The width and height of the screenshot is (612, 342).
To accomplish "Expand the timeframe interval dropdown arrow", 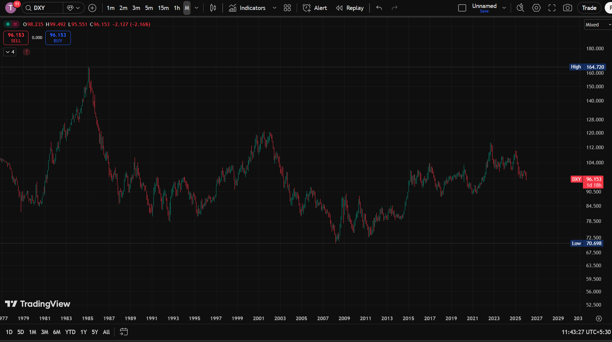I will tap(197, 8).
